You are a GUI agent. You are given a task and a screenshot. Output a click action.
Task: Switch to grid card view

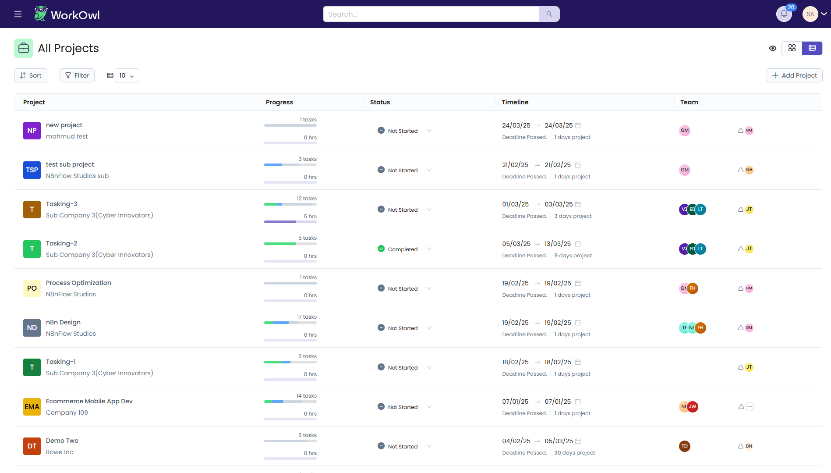[792, 48]
